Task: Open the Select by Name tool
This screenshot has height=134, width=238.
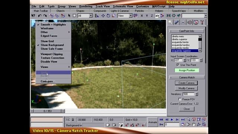Action: point(97,16)
